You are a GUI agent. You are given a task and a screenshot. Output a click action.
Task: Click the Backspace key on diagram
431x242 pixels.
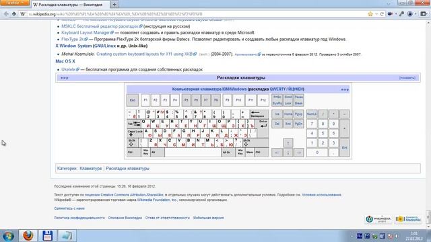point(259,114)
